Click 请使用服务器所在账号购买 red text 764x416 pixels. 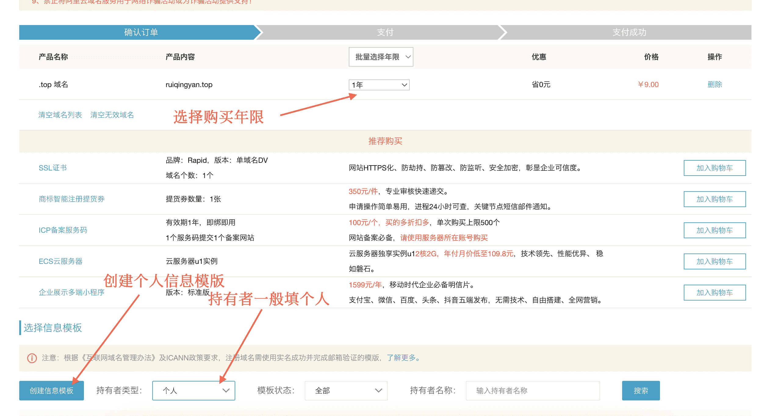tap(444, 238)
